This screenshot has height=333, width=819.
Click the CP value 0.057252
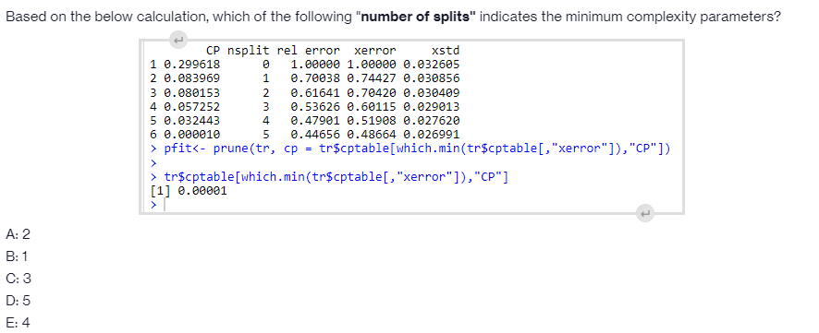pyautogui.click(x=192, y=107)
